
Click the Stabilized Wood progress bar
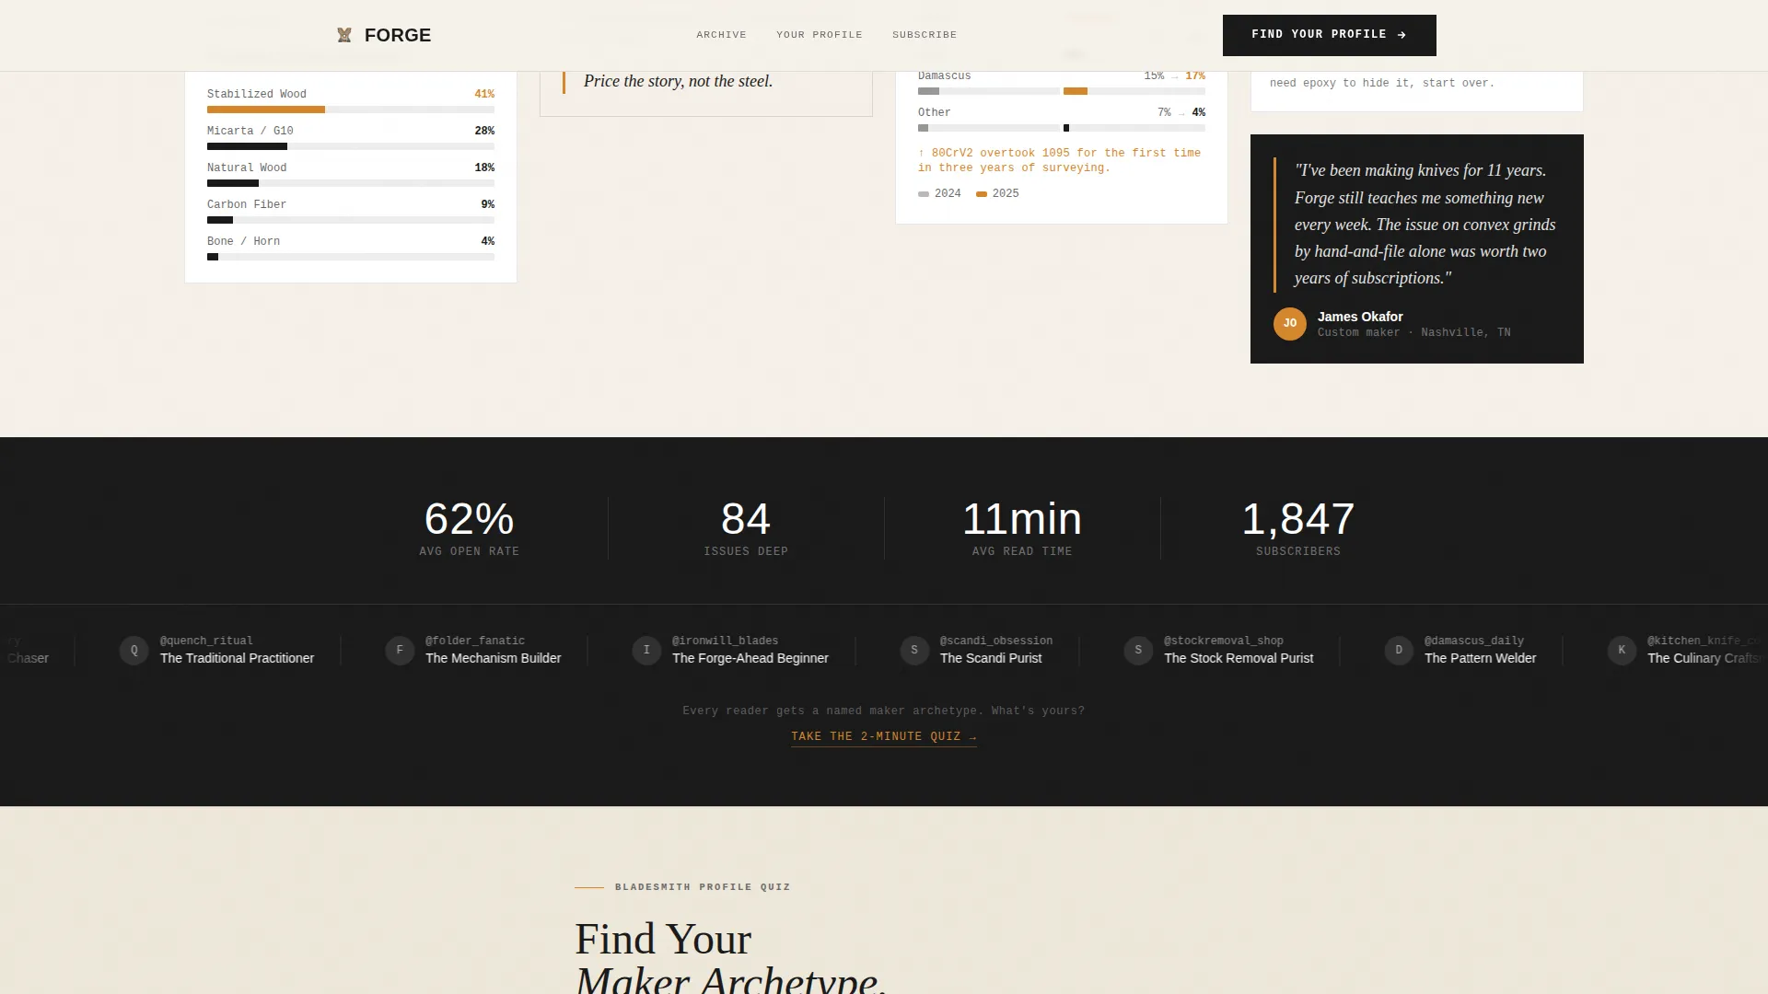[351, 110]
